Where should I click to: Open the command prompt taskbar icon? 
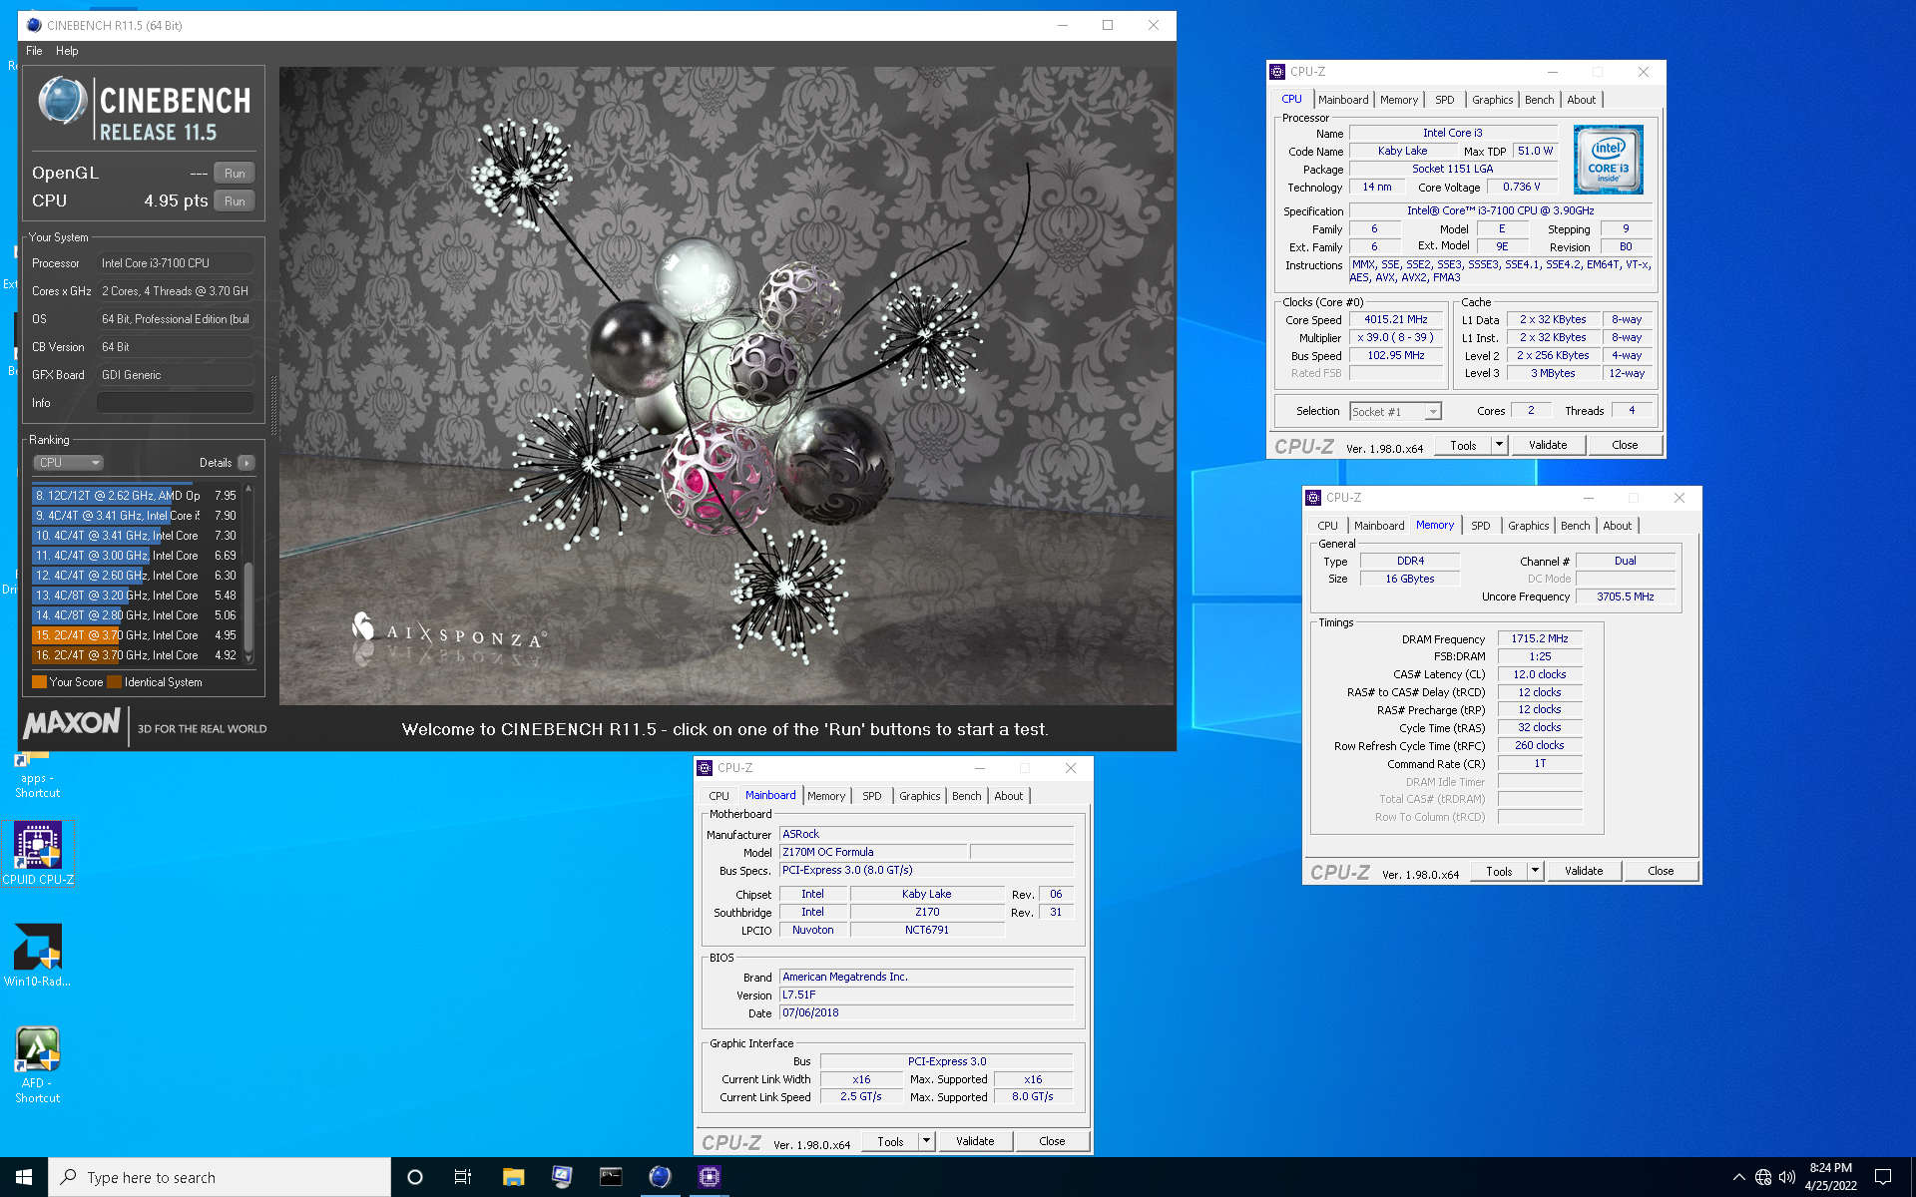pyautogui.click(x=611, y=1177)
